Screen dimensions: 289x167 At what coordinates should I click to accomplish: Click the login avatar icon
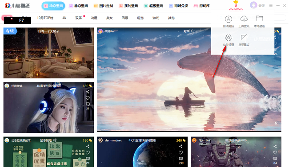tap(253, 5)
